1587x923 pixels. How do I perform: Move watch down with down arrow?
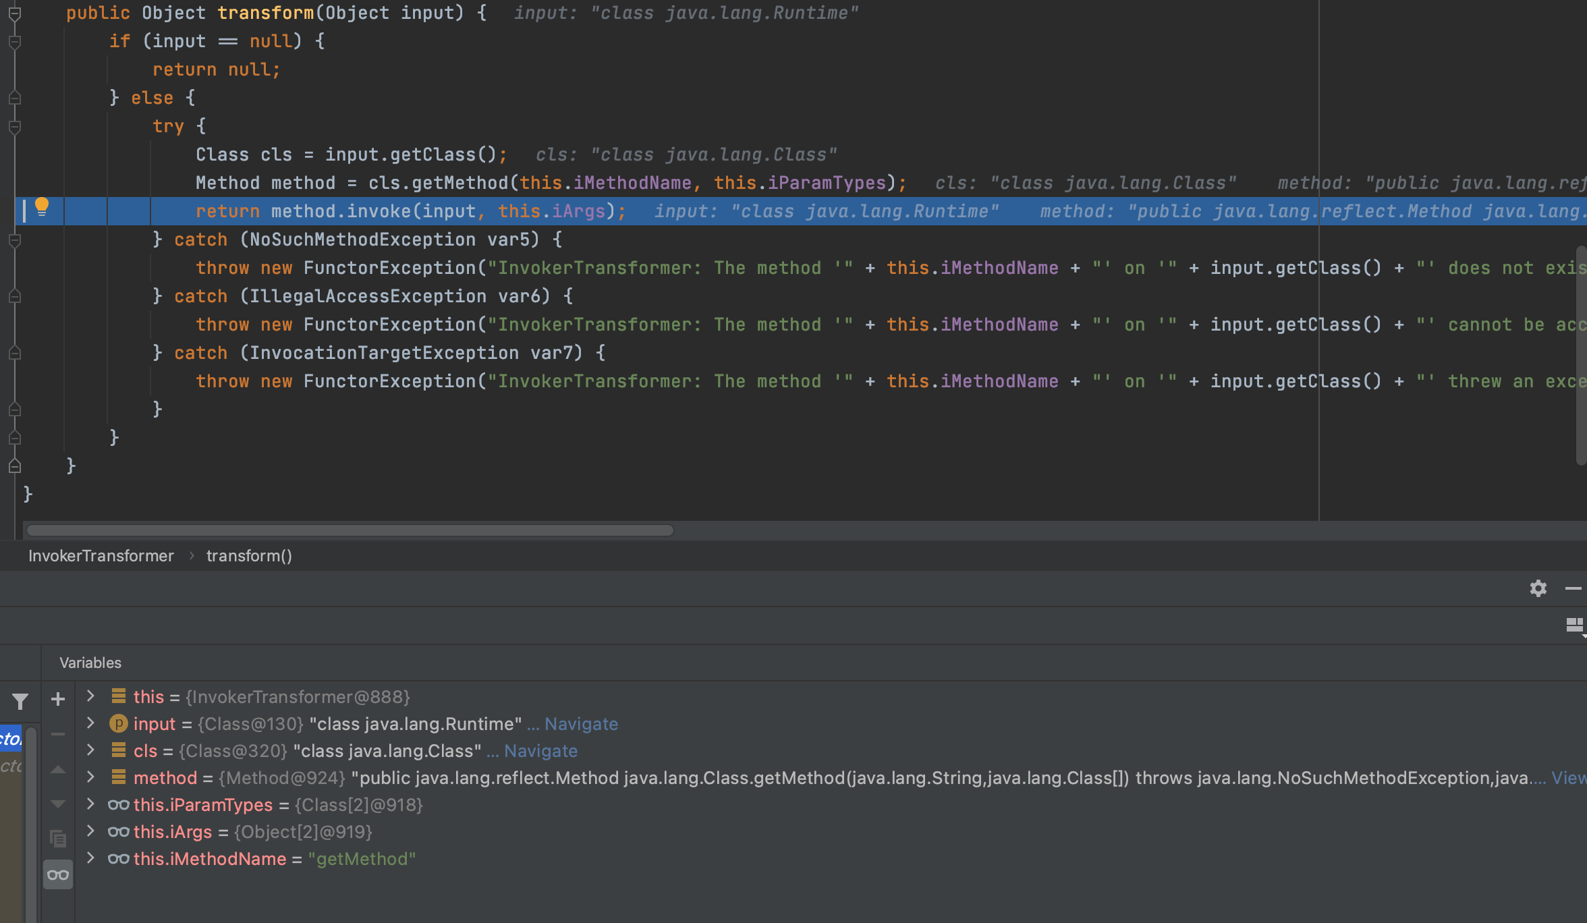(x=58, y=804)
